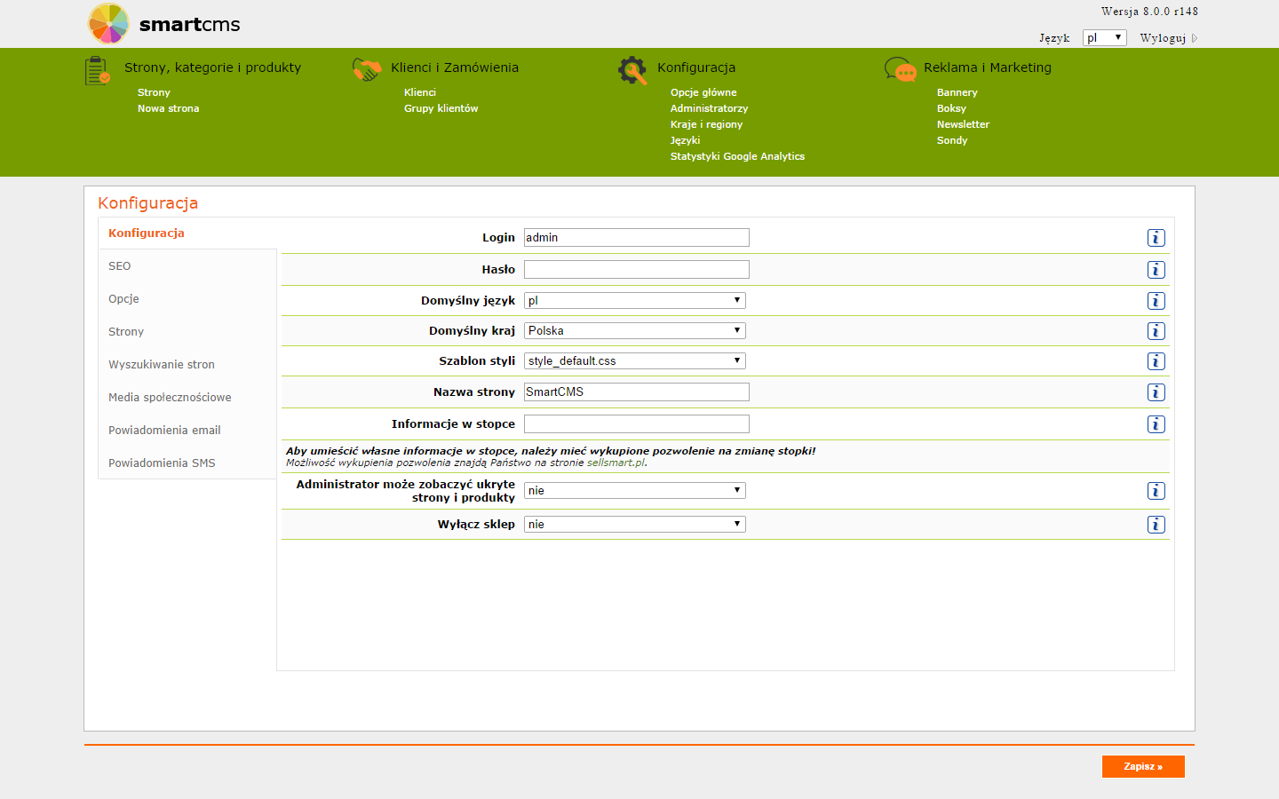
Task: Switch to the SEO side tab
Action: click(187, 266)
